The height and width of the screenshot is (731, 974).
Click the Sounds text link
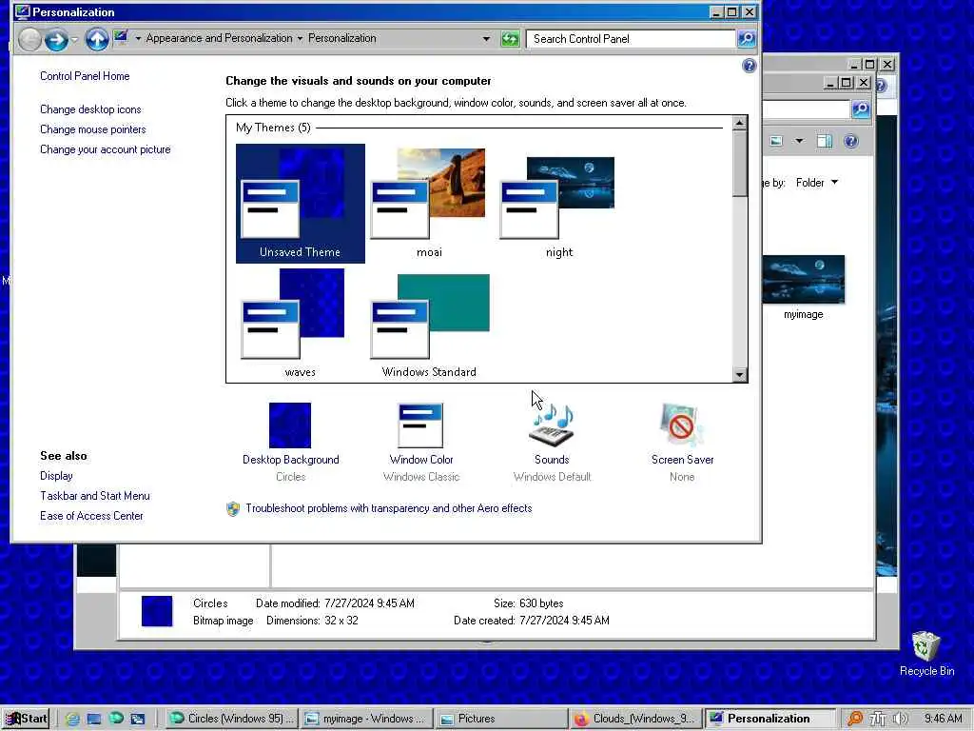(x=552, y=460)
